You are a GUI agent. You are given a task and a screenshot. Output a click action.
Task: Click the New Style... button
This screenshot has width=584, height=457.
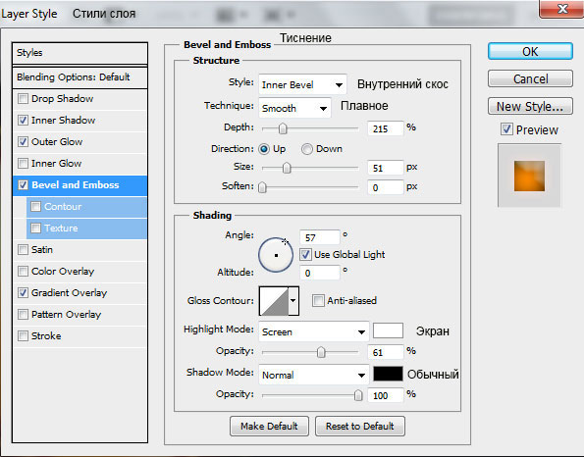[530, 107]
